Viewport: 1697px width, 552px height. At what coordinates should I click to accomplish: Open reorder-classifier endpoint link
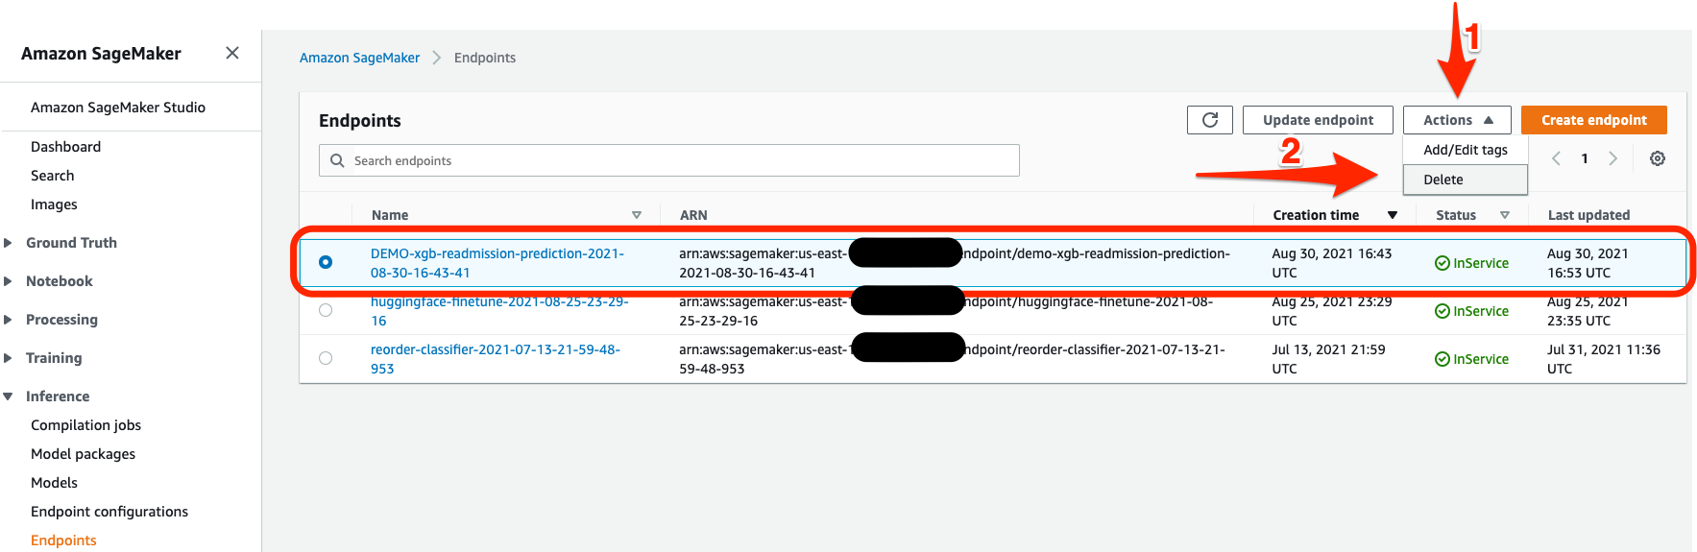(x=496, y=359)
